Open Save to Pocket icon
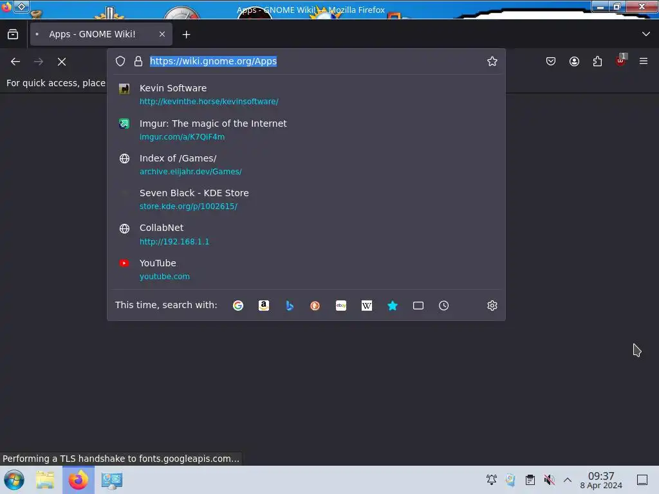The image size is (659, 494). point(551,61)
